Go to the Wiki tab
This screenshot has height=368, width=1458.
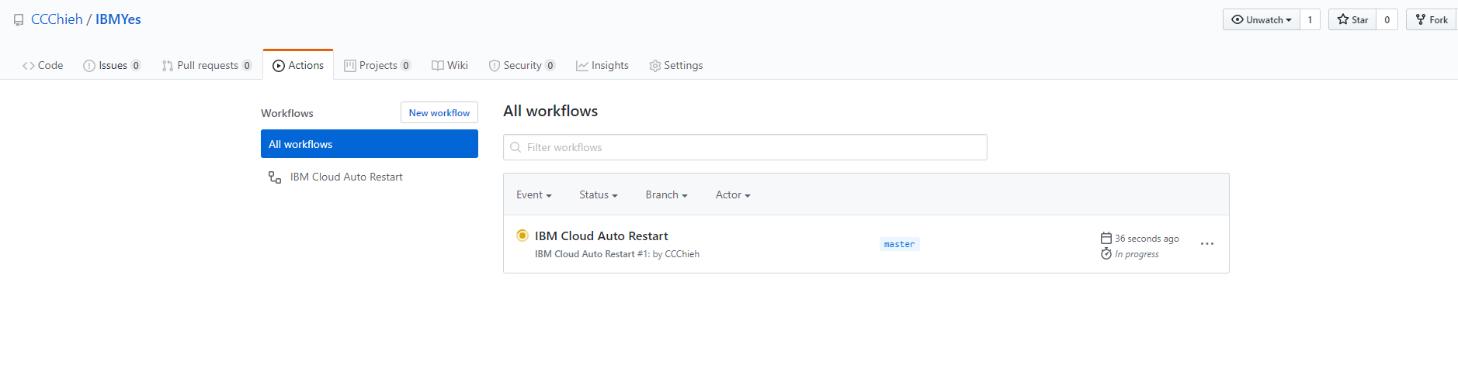450,65
